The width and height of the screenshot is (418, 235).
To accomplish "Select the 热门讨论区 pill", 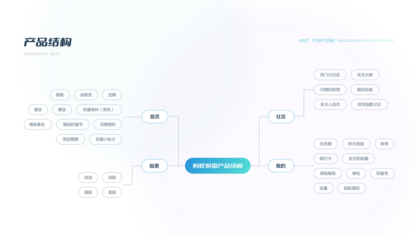I will tap(330, 75).
